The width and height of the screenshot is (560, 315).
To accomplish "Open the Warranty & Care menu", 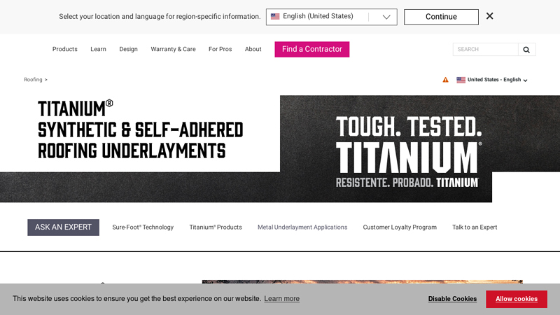I will pos(173,49).
